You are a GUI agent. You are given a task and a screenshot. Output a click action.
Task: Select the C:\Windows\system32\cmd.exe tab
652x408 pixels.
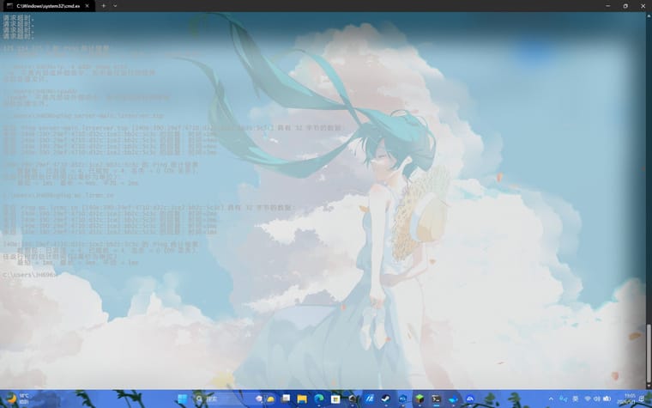tap(48, 6)
